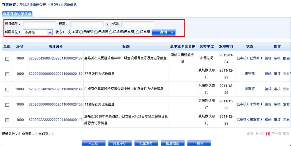This screenshot has height=146, width=291.
Task: Click the 状态 column header
Action: (x=250, y=46)
